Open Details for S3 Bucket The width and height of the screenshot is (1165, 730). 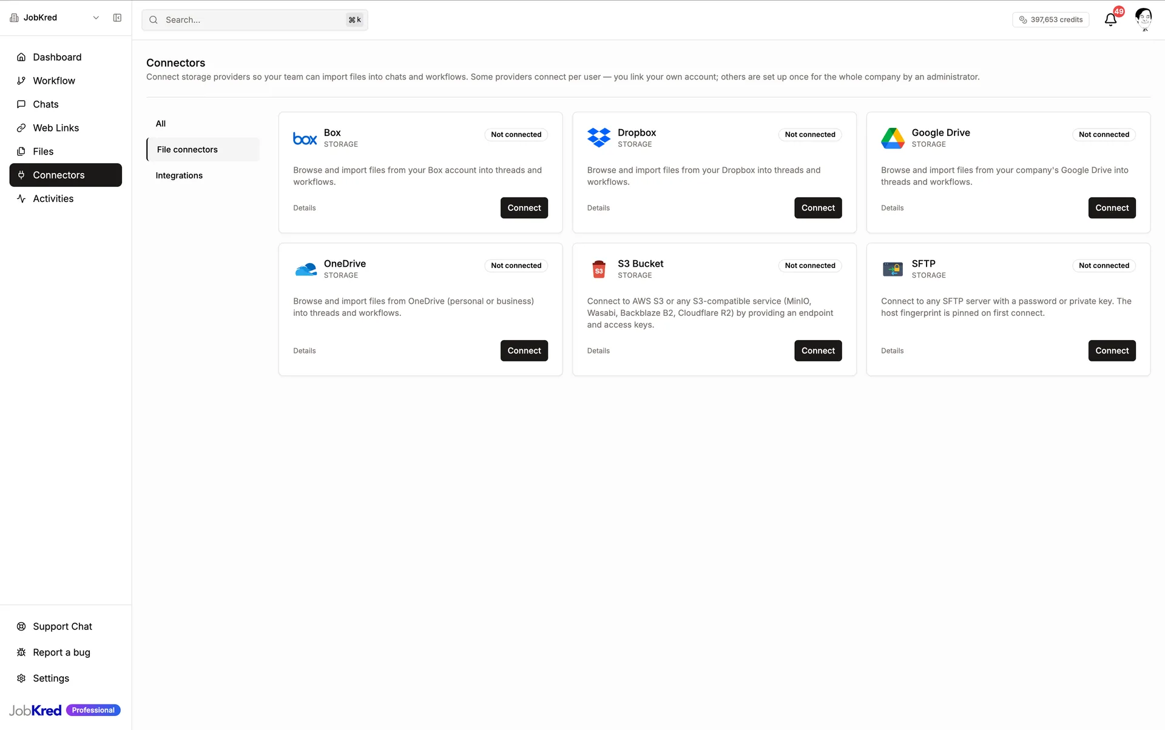[598, 351]
